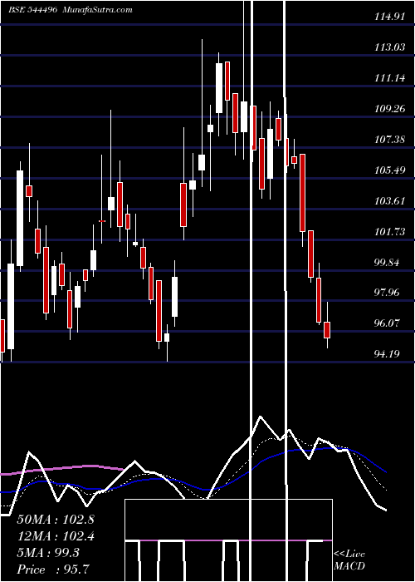Click the <<Live MACD label
Image resolution: width=415 pixels, height=582 pixels.
(x=349, y=560)
